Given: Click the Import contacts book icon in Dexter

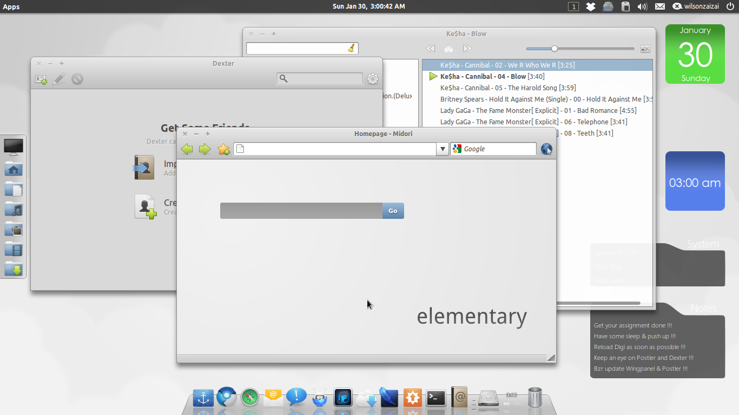Looking at the screenshot, I should 144,167.
